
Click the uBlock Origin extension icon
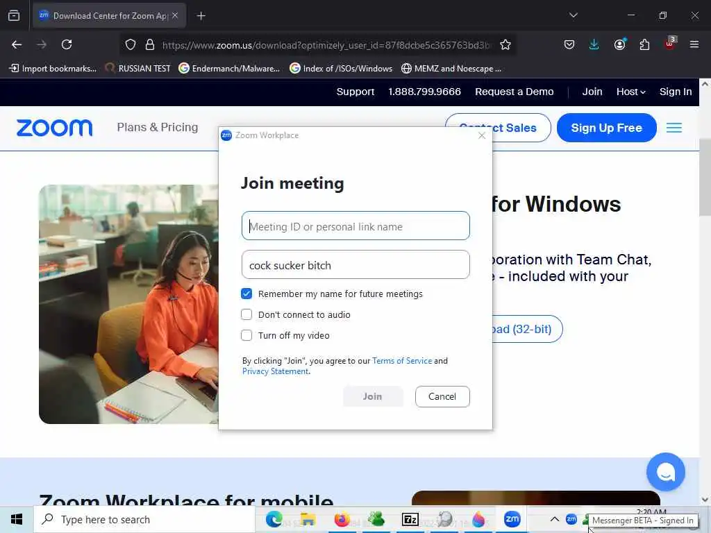670,44
